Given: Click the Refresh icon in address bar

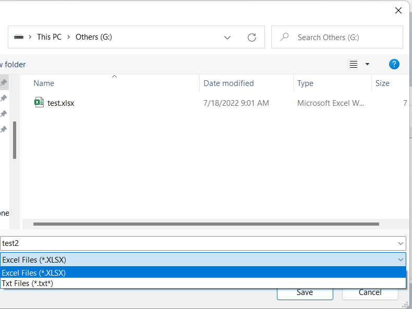Looking at the screenshot, I should click(x=252, y=38).
